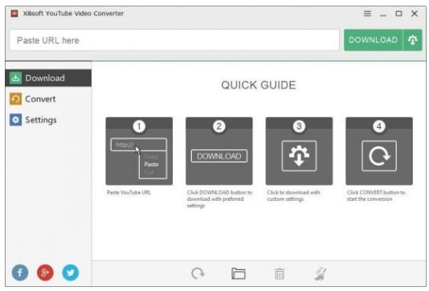Viewport: 429px width, 291px height.
Task: Click the Xilisoft app logo icon
Action: tap(14, 14)
